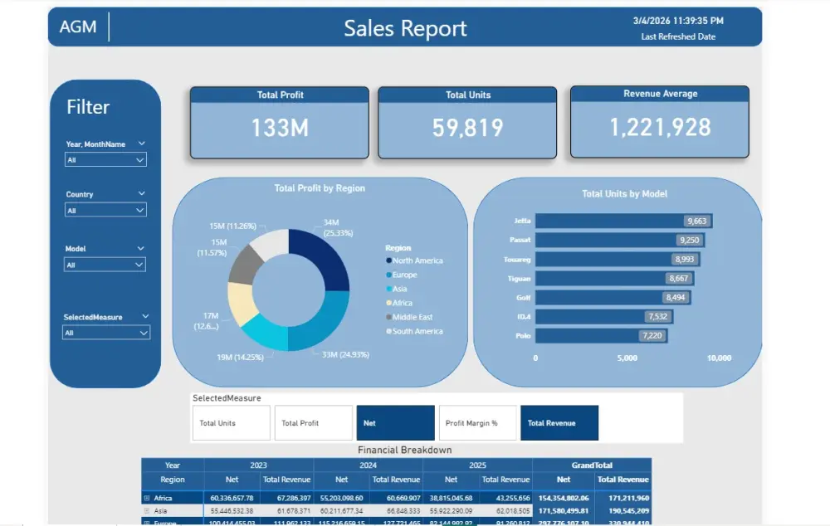Image resolution: width=830 pixels, height=526 pixels.
Task: Deselect the Total Revenue measure button
Action: click(559, 423)
